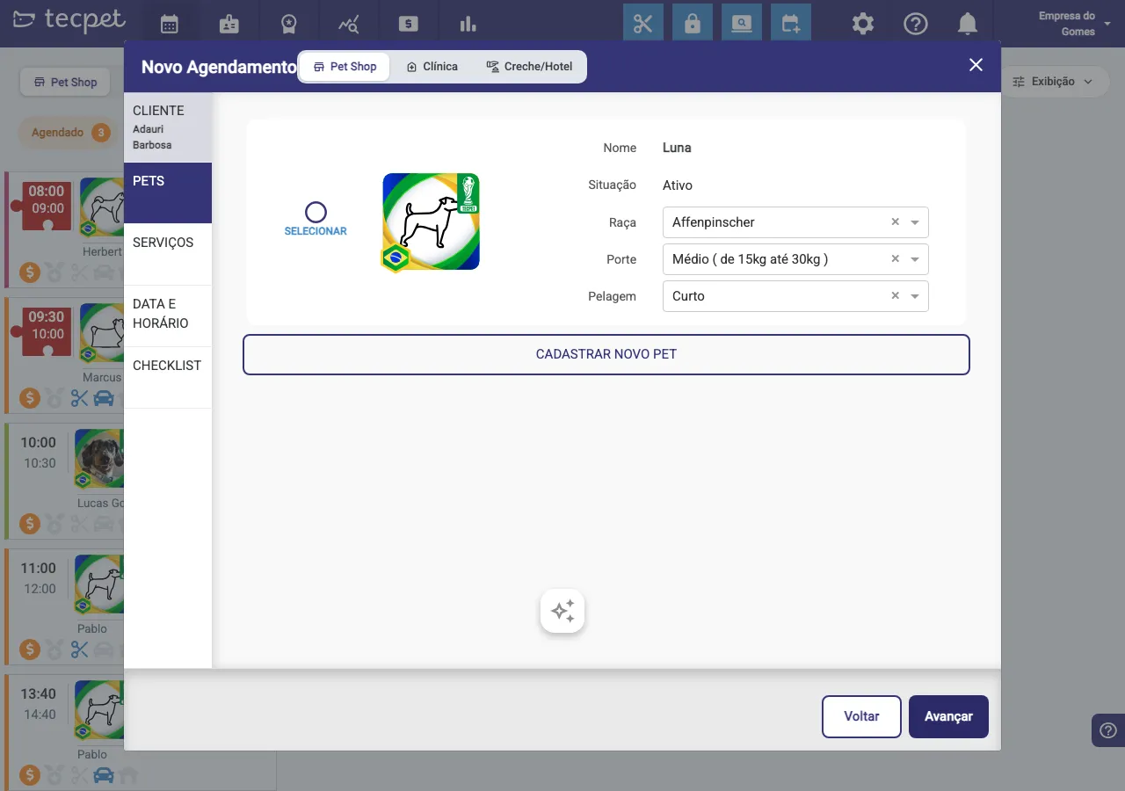Expand the Exibição dropdown
This screenshot has height=791, width=1125.
(x=1053, y=82)
